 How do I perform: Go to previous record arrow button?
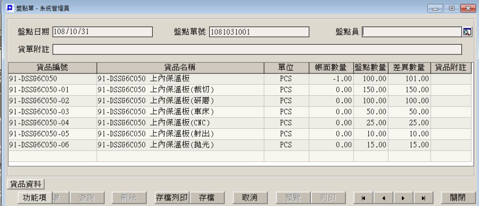383,198
